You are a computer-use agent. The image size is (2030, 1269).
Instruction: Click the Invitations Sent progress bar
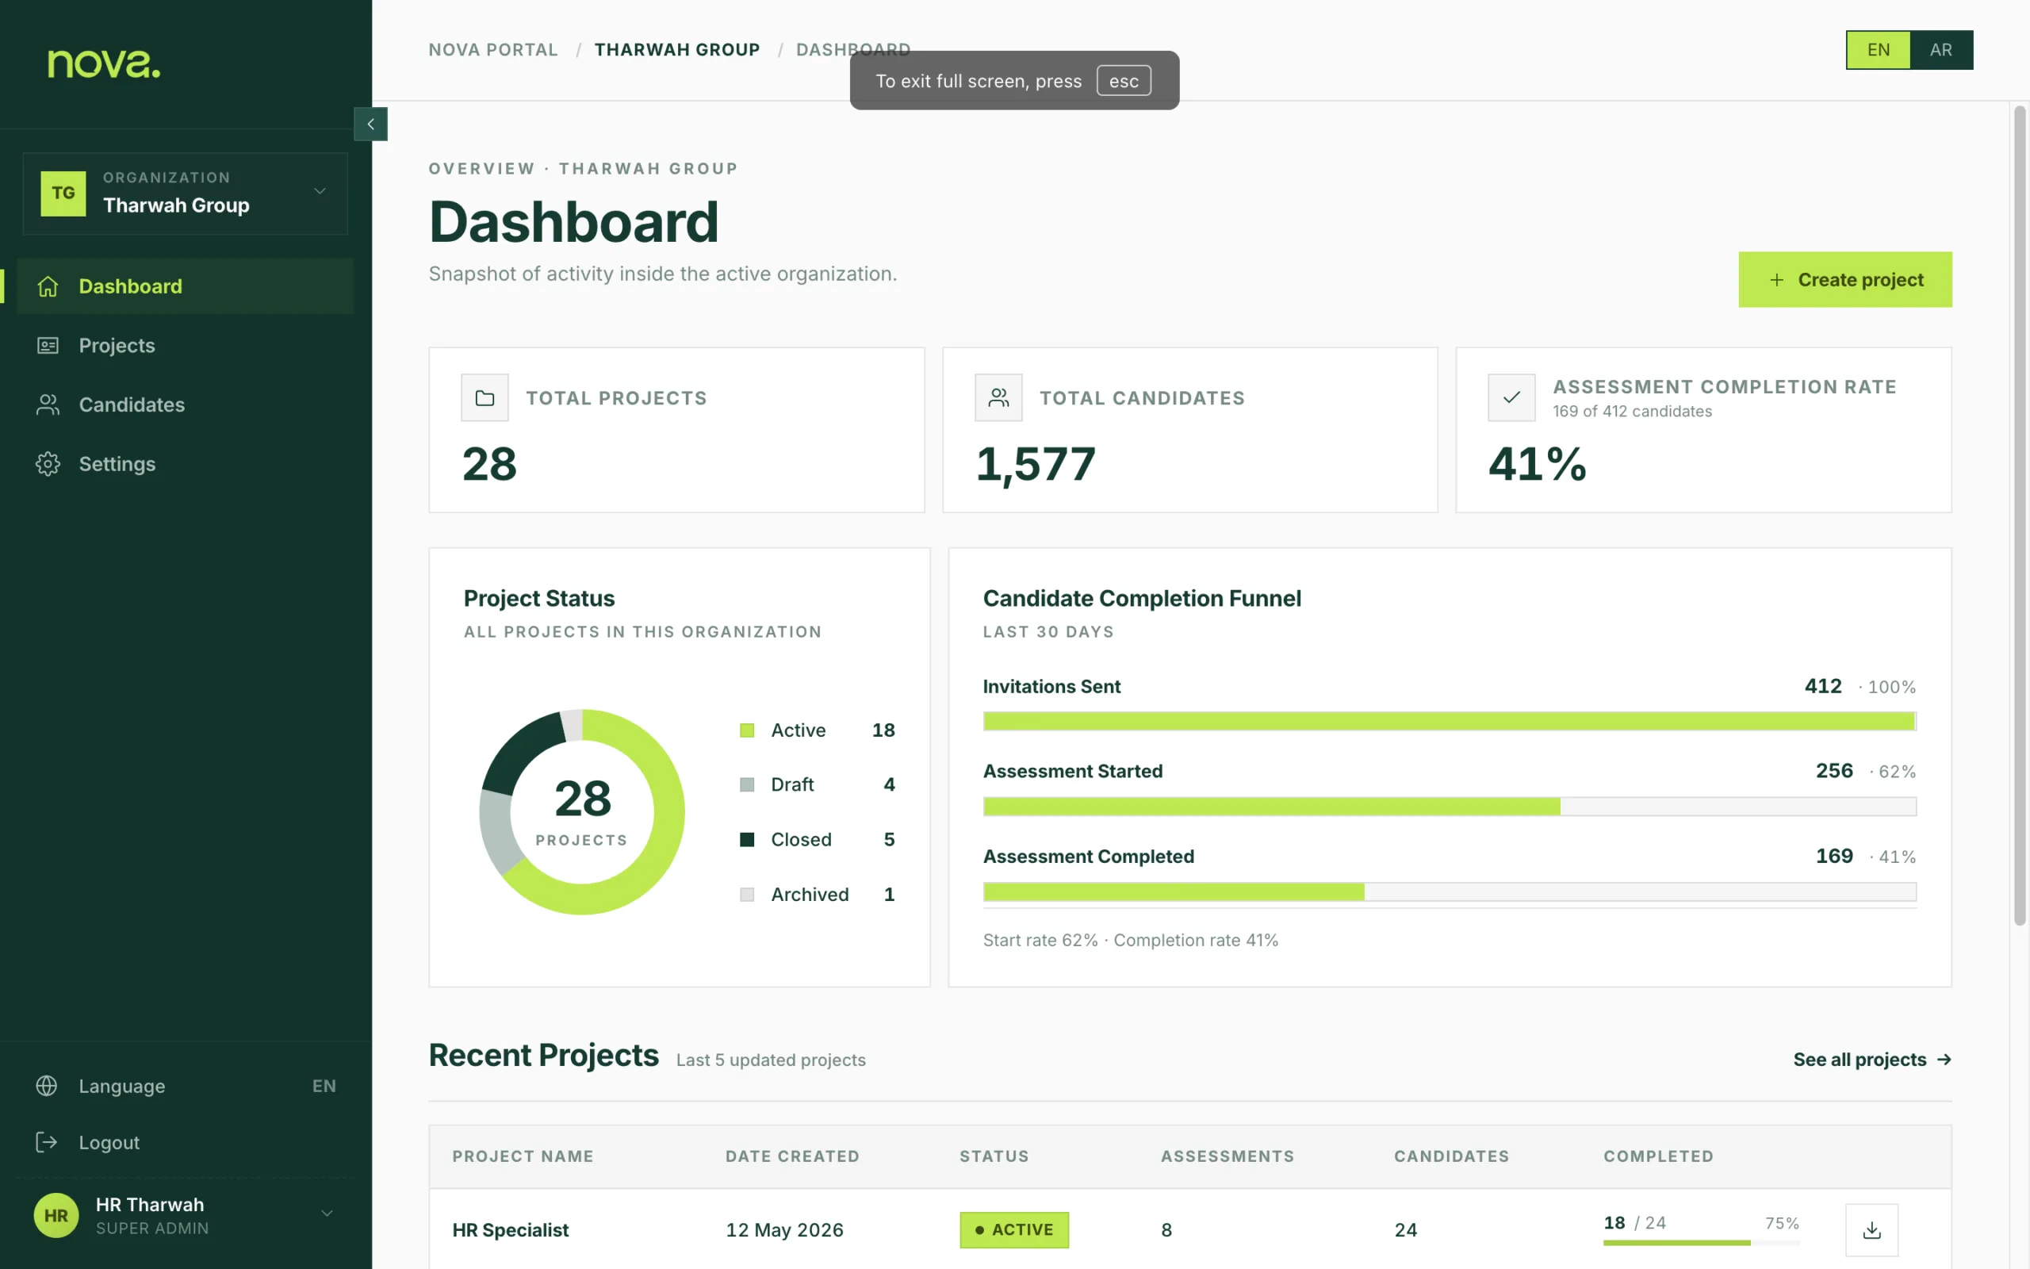1450,721
